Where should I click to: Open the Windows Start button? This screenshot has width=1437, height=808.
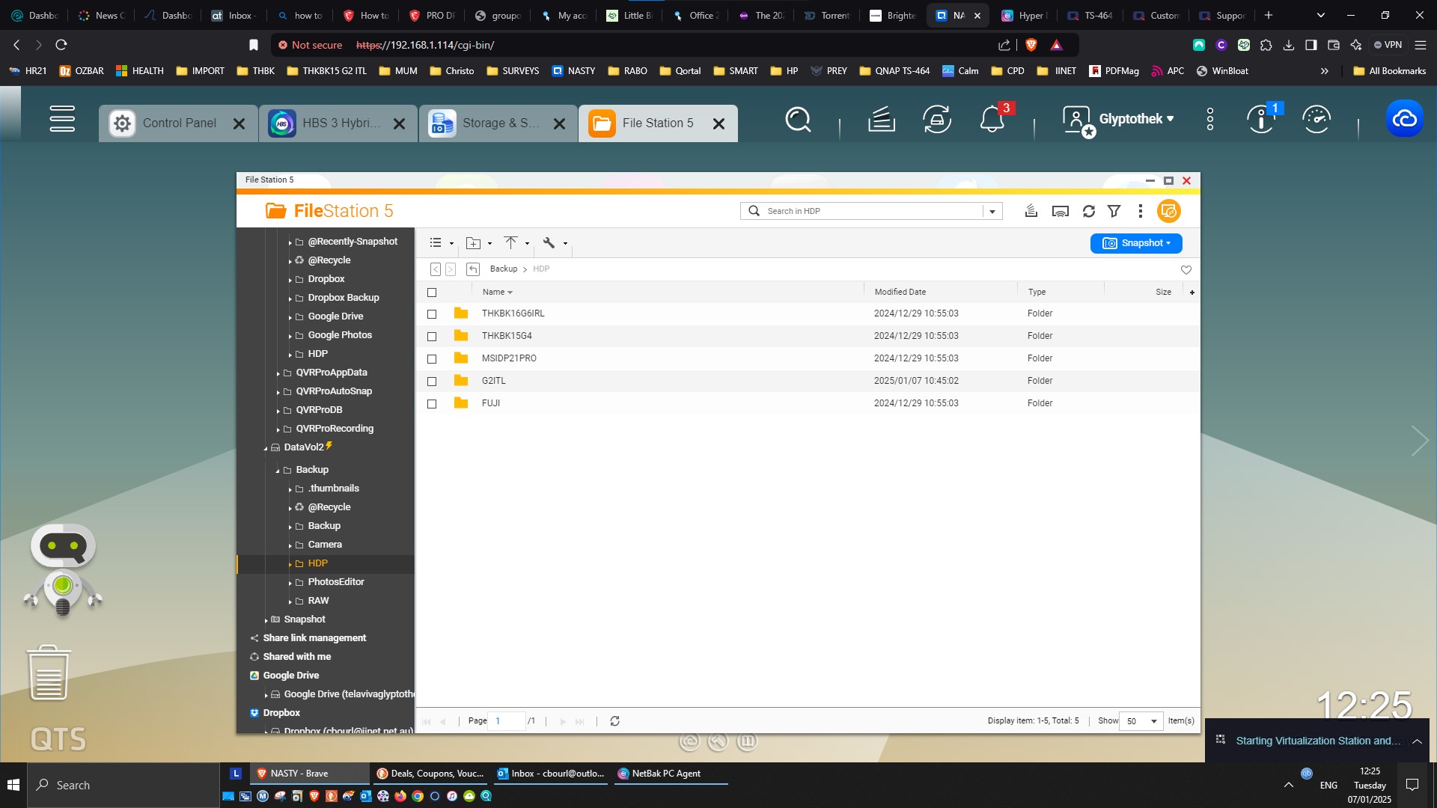(x=13, y=785)
